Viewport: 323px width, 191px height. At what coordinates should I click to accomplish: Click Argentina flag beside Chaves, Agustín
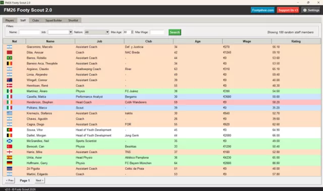(10, 119)
